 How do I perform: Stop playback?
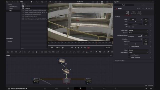click(78, 48)
